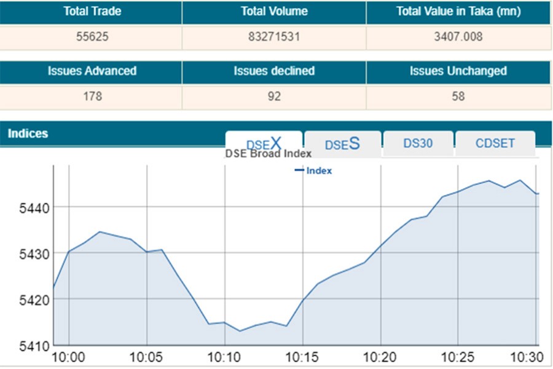Screen dimensions: 553x369
Task: Click the Total Trade column header
Action: pyautogui.click(x=92, y=12)
